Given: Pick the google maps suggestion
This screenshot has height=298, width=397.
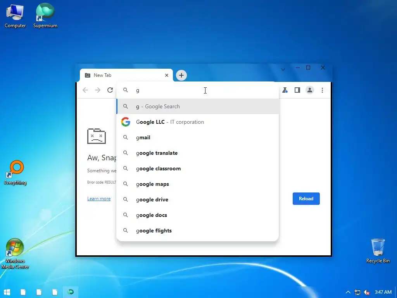Looking at the screenshot, I should 197,184.
